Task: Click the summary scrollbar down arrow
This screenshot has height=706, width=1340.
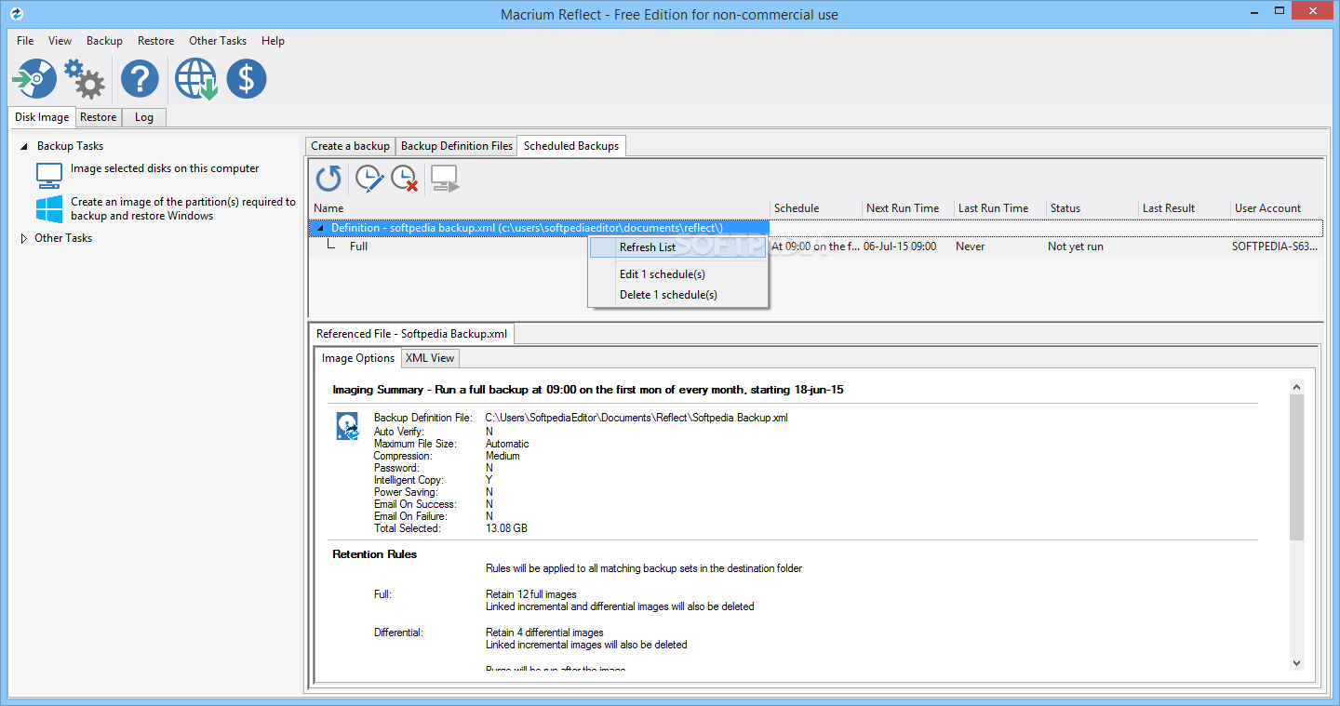Action: pyautogui.click(x=1297, y=662)
